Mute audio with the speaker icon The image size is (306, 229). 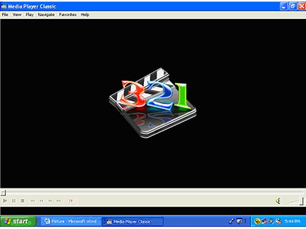coord(278,201)
